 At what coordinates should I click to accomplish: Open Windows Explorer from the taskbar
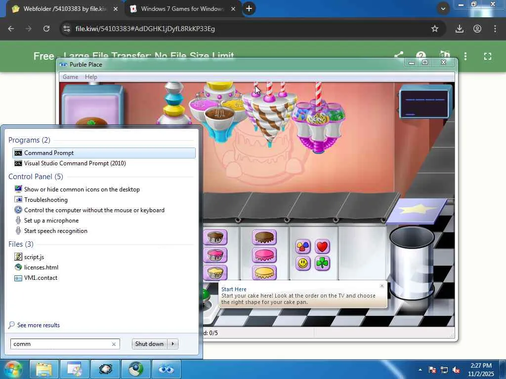pyautogui.click(x=44, y=369)
